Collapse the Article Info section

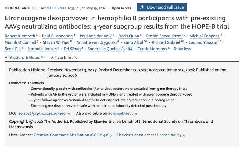click(64, 57)
